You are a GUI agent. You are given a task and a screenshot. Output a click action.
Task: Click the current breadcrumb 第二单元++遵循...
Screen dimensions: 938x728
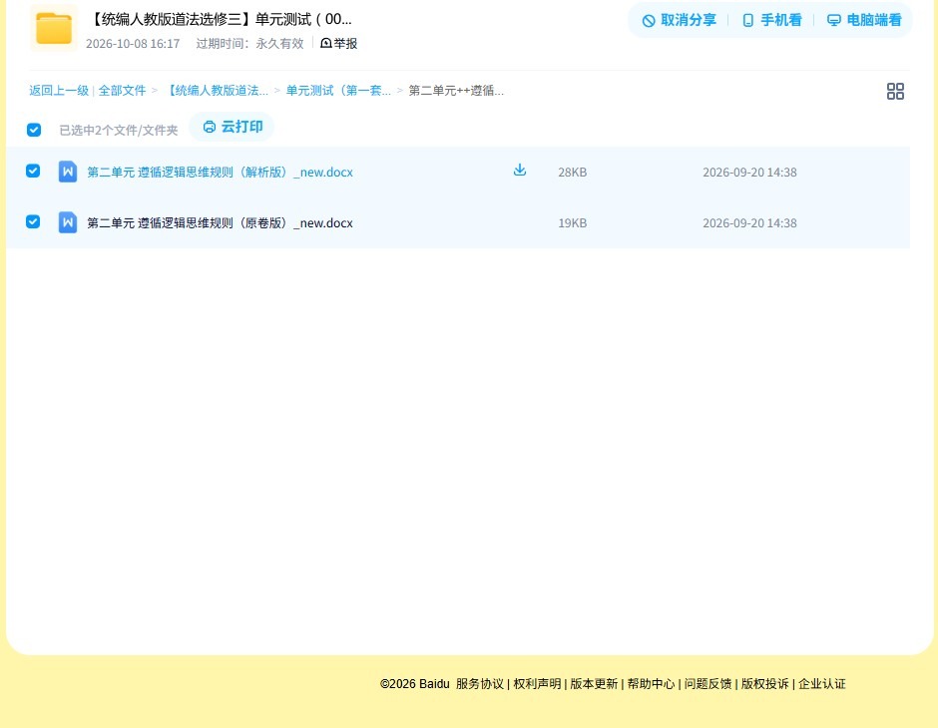[x=456, y=91]
